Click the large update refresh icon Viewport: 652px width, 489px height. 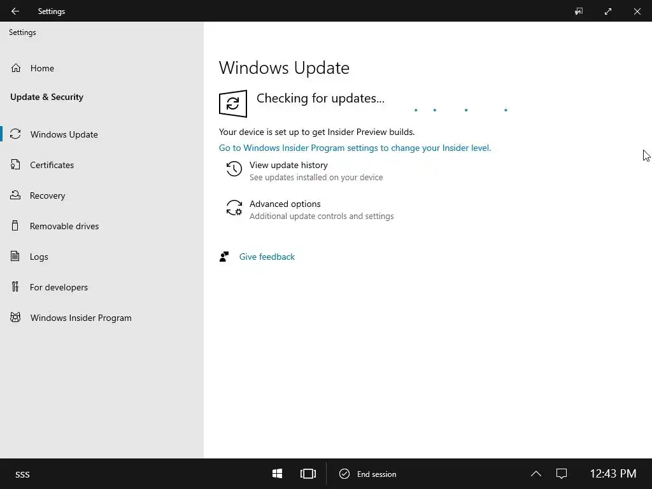(x=233, y=104)
